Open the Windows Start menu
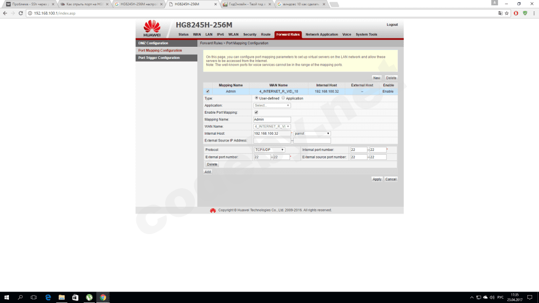The height and width of the screenshot is (303, 539). click(x=6, y=298)
